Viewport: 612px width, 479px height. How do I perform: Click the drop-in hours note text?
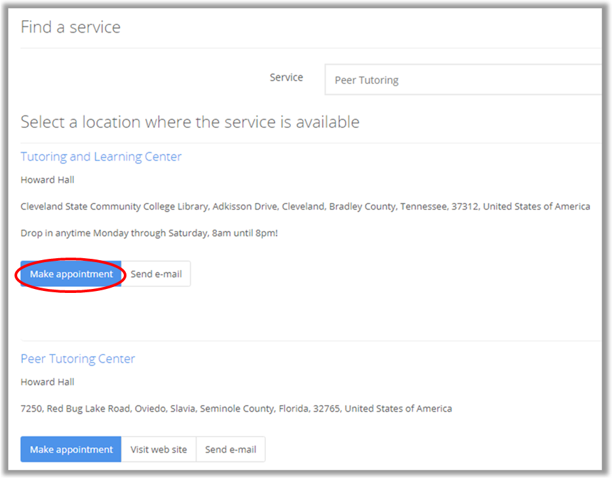click(x=149, y=233)
